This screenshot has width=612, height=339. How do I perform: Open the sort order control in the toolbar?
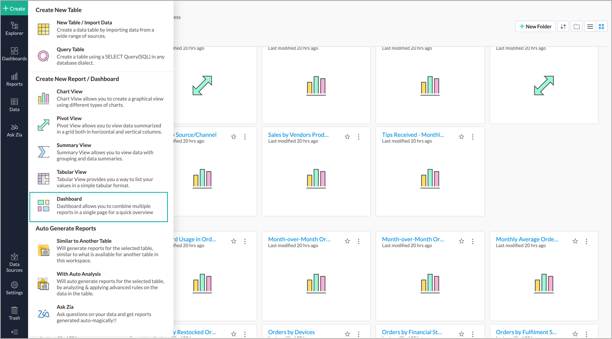[x=563, y=26]
